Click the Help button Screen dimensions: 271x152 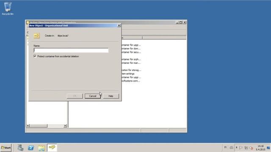[x=111, y=96]
